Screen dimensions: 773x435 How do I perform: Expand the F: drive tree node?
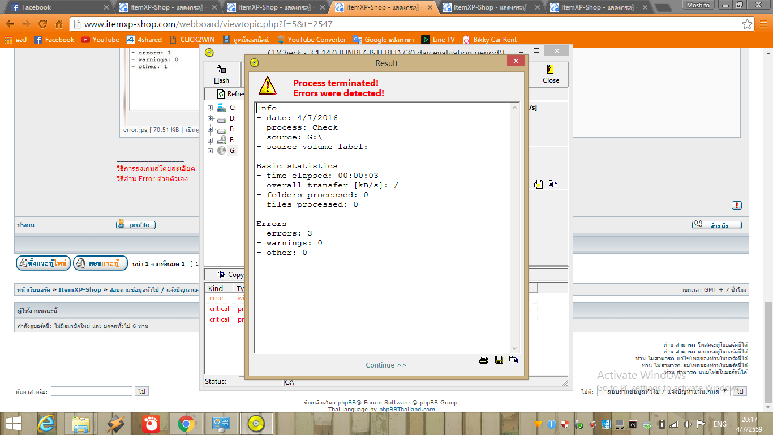click(x=211, y=140)
